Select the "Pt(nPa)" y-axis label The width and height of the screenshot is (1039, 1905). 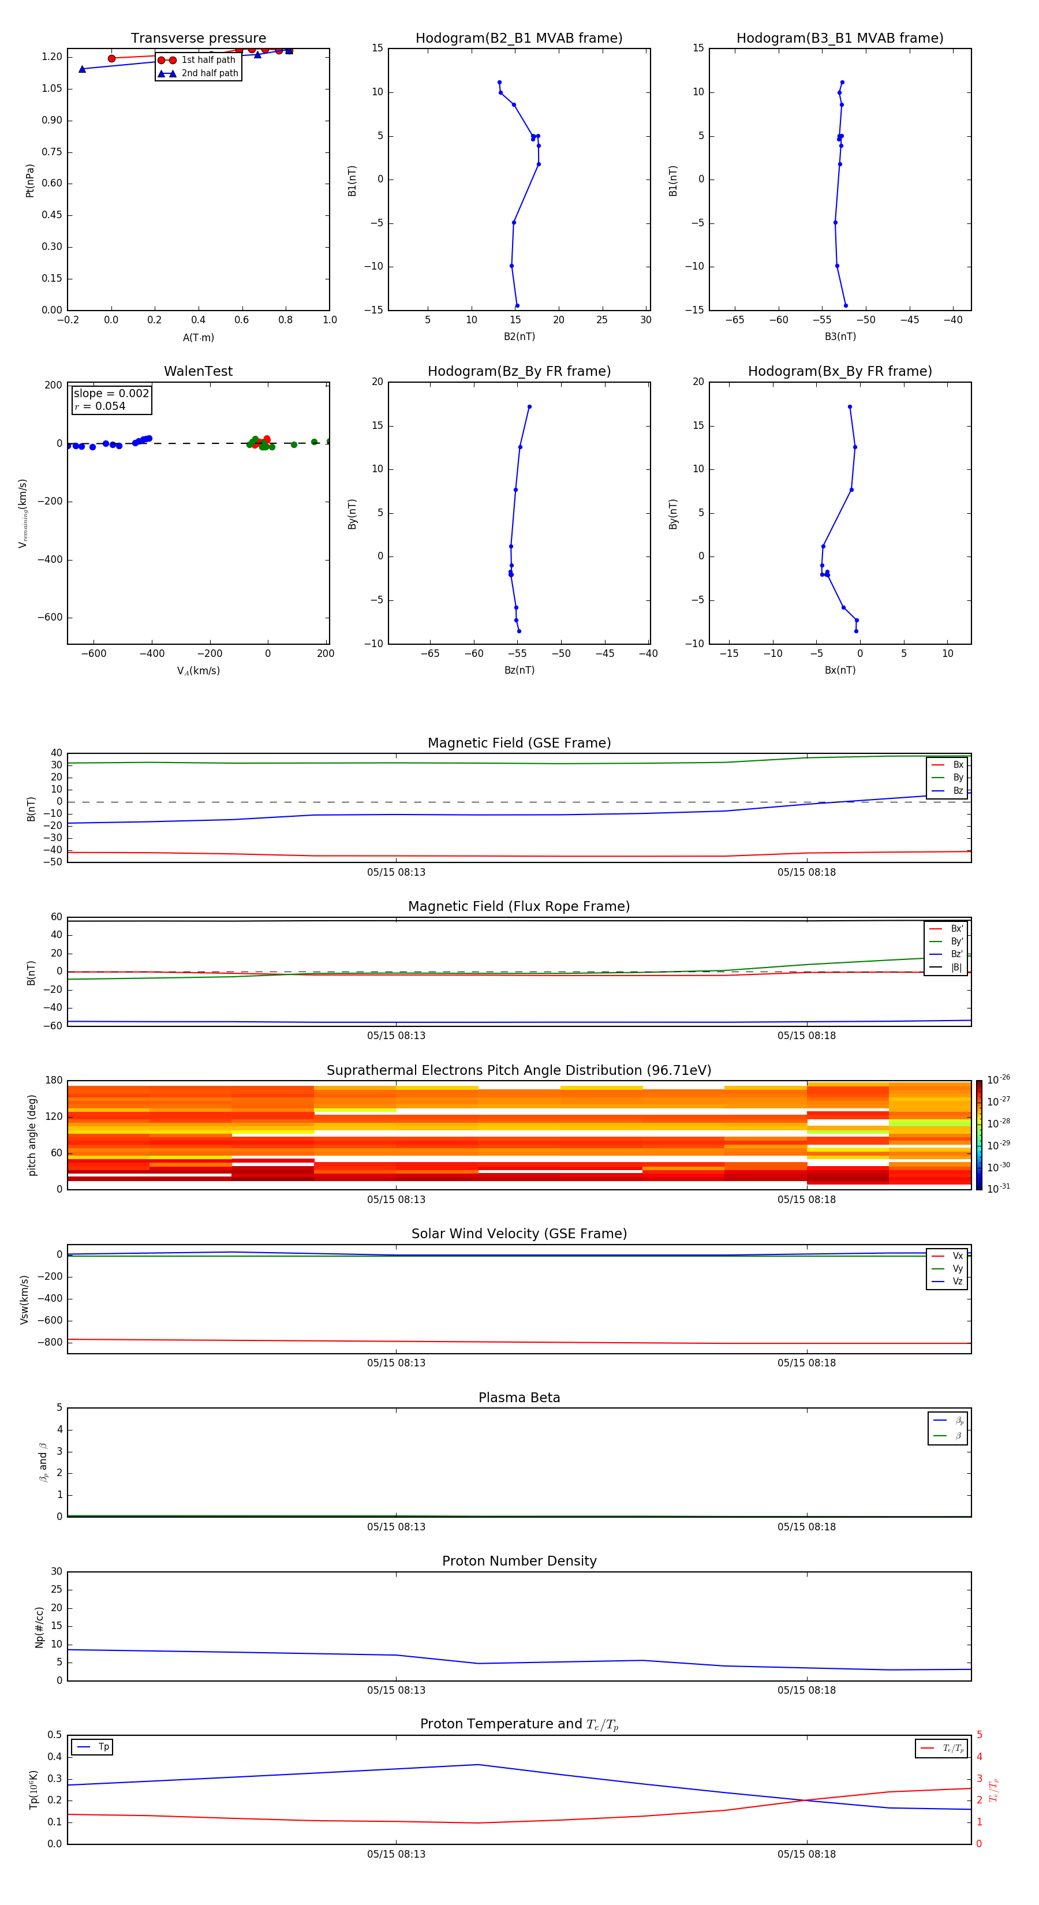[x=29, y=180]
